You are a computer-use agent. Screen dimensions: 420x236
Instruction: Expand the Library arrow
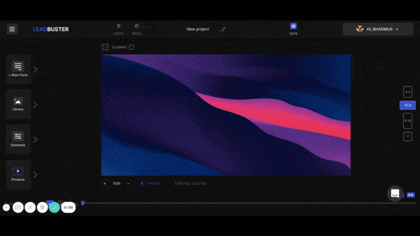coord(35,104)
